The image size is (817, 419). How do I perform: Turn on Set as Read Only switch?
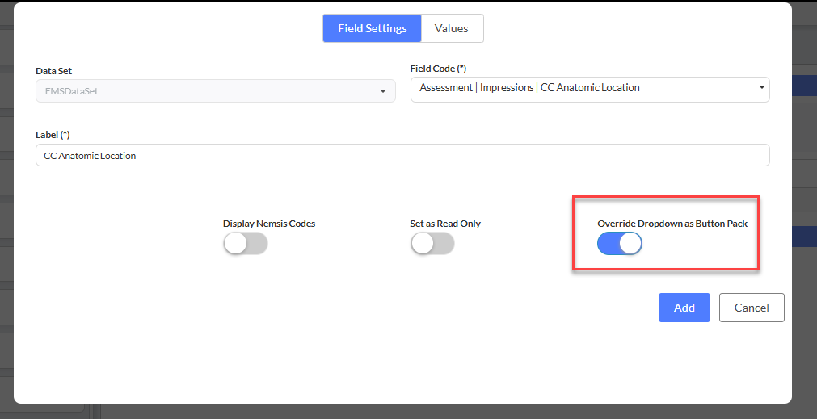pyautogui.click(x=432, y=243)
